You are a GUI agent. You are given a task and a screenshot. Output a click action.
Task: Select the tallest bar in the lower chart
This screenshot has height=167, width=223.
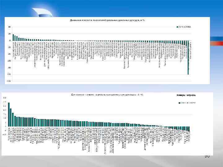coord(9,114)
